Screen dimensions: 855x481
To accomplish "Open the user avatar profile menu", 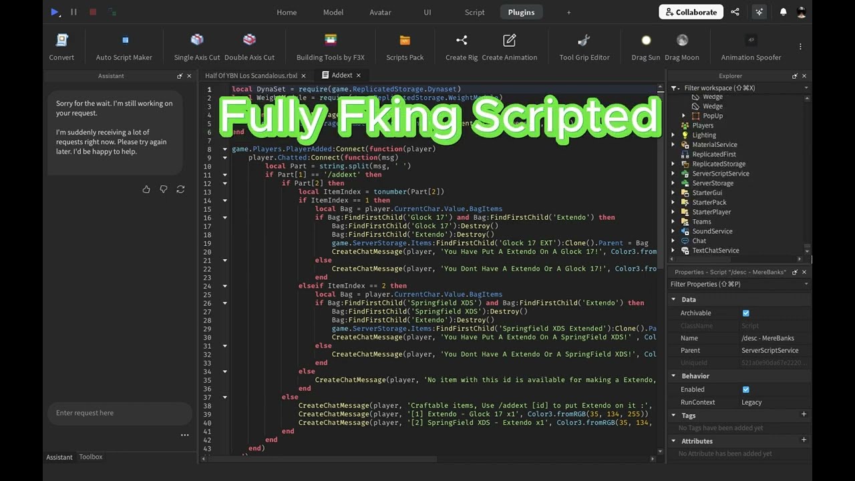I will [x=802, y=12].
